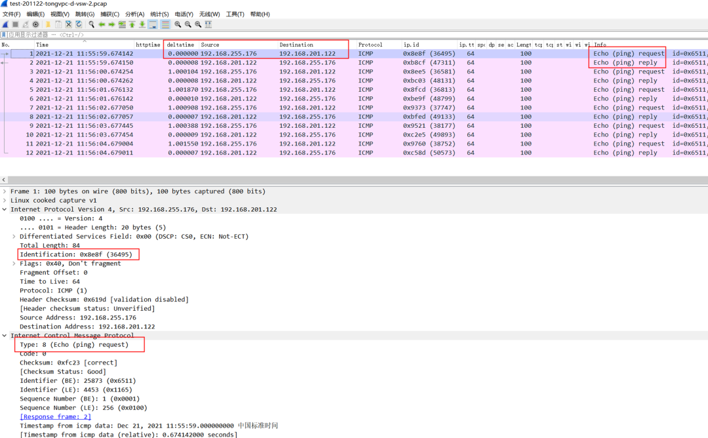
Task: Open the 无线(W) menu
Action: click(210, 14)
